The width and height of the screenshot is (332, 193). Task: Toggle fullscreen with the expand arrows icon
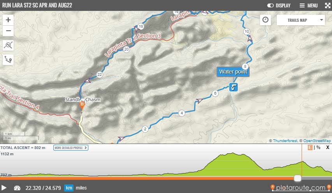pos(328,5)
